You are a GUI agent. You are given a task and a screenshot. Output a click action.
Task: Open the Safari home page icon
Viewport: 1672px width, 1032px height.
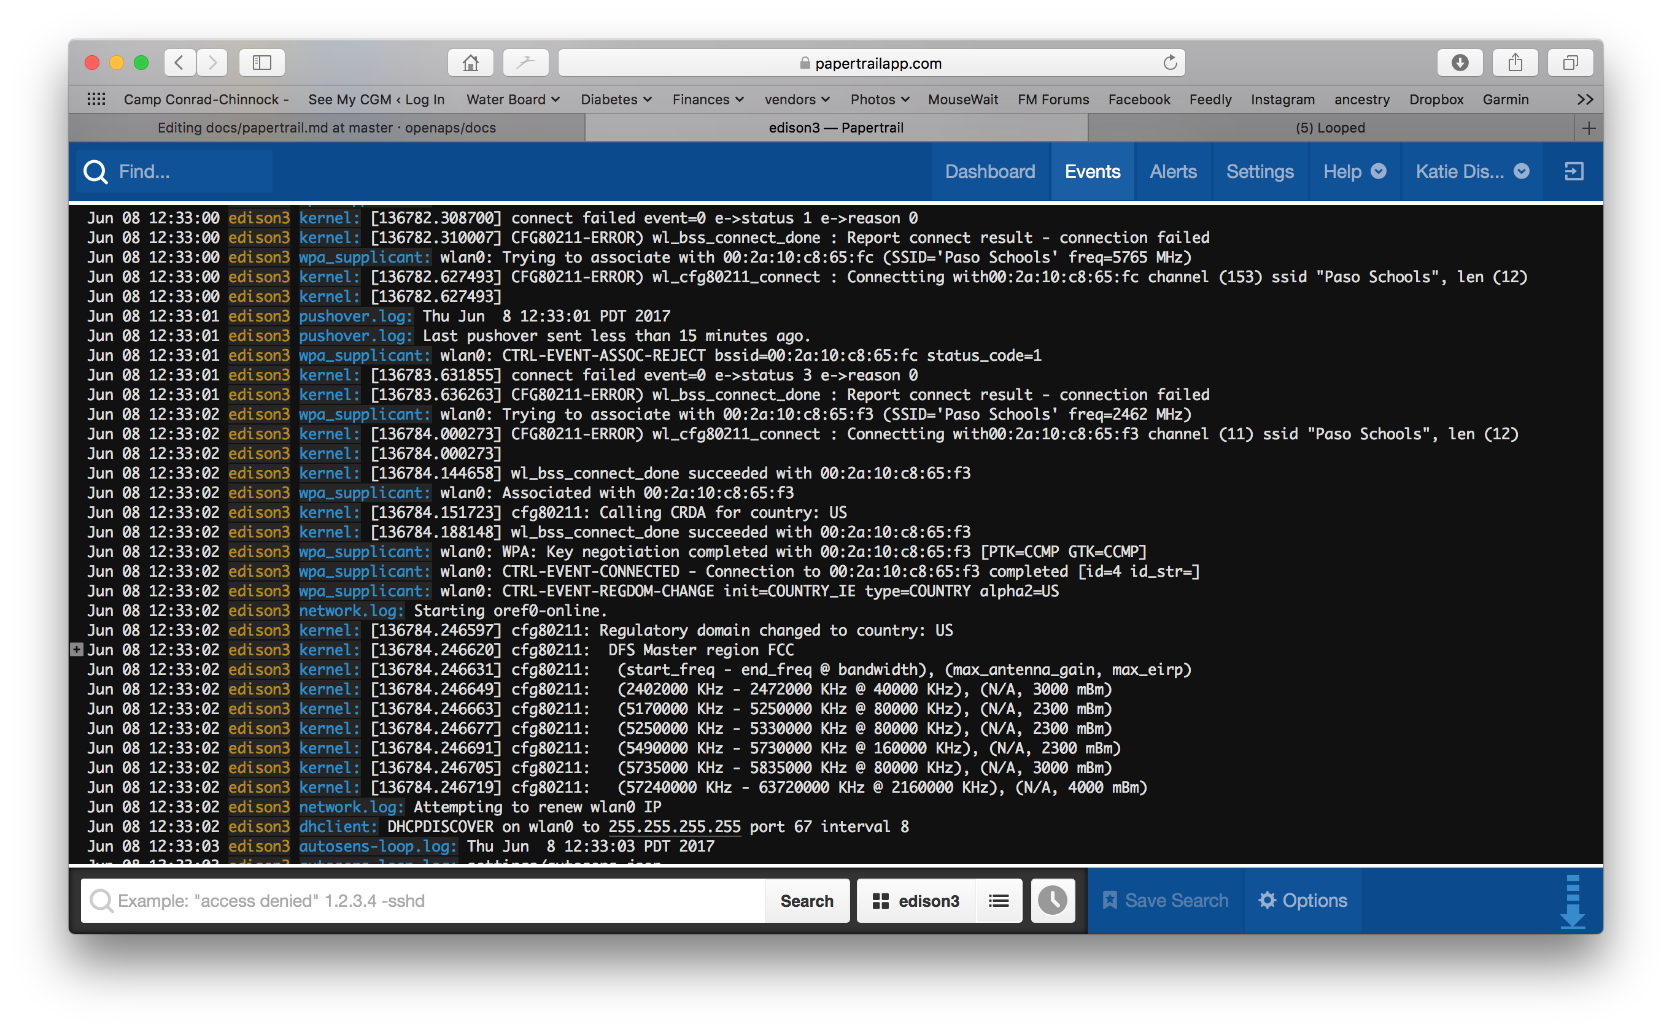[x=470, y=63]
